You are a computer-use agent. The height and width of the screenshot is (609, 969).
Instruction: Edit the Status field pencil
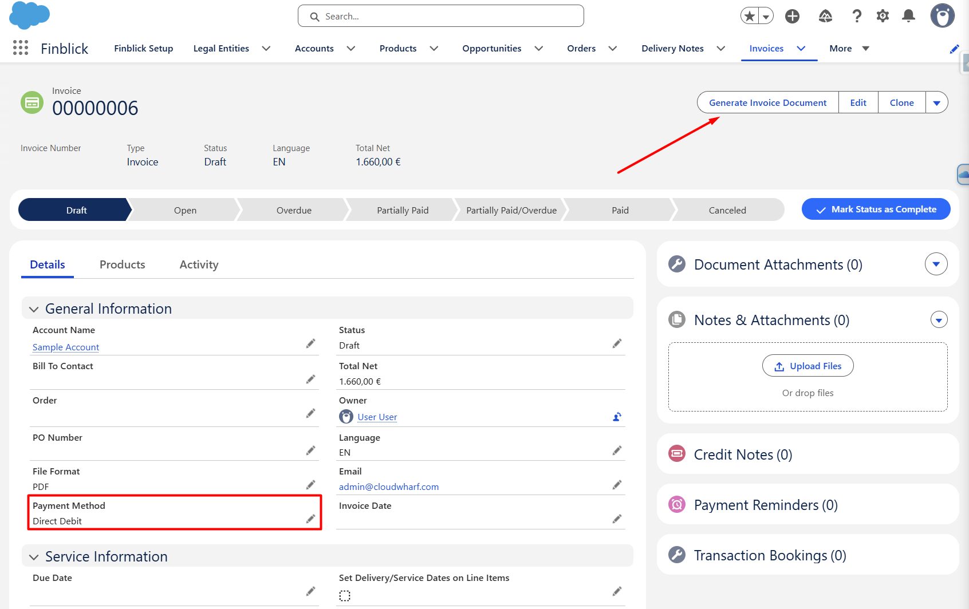[x=617, y=343]
